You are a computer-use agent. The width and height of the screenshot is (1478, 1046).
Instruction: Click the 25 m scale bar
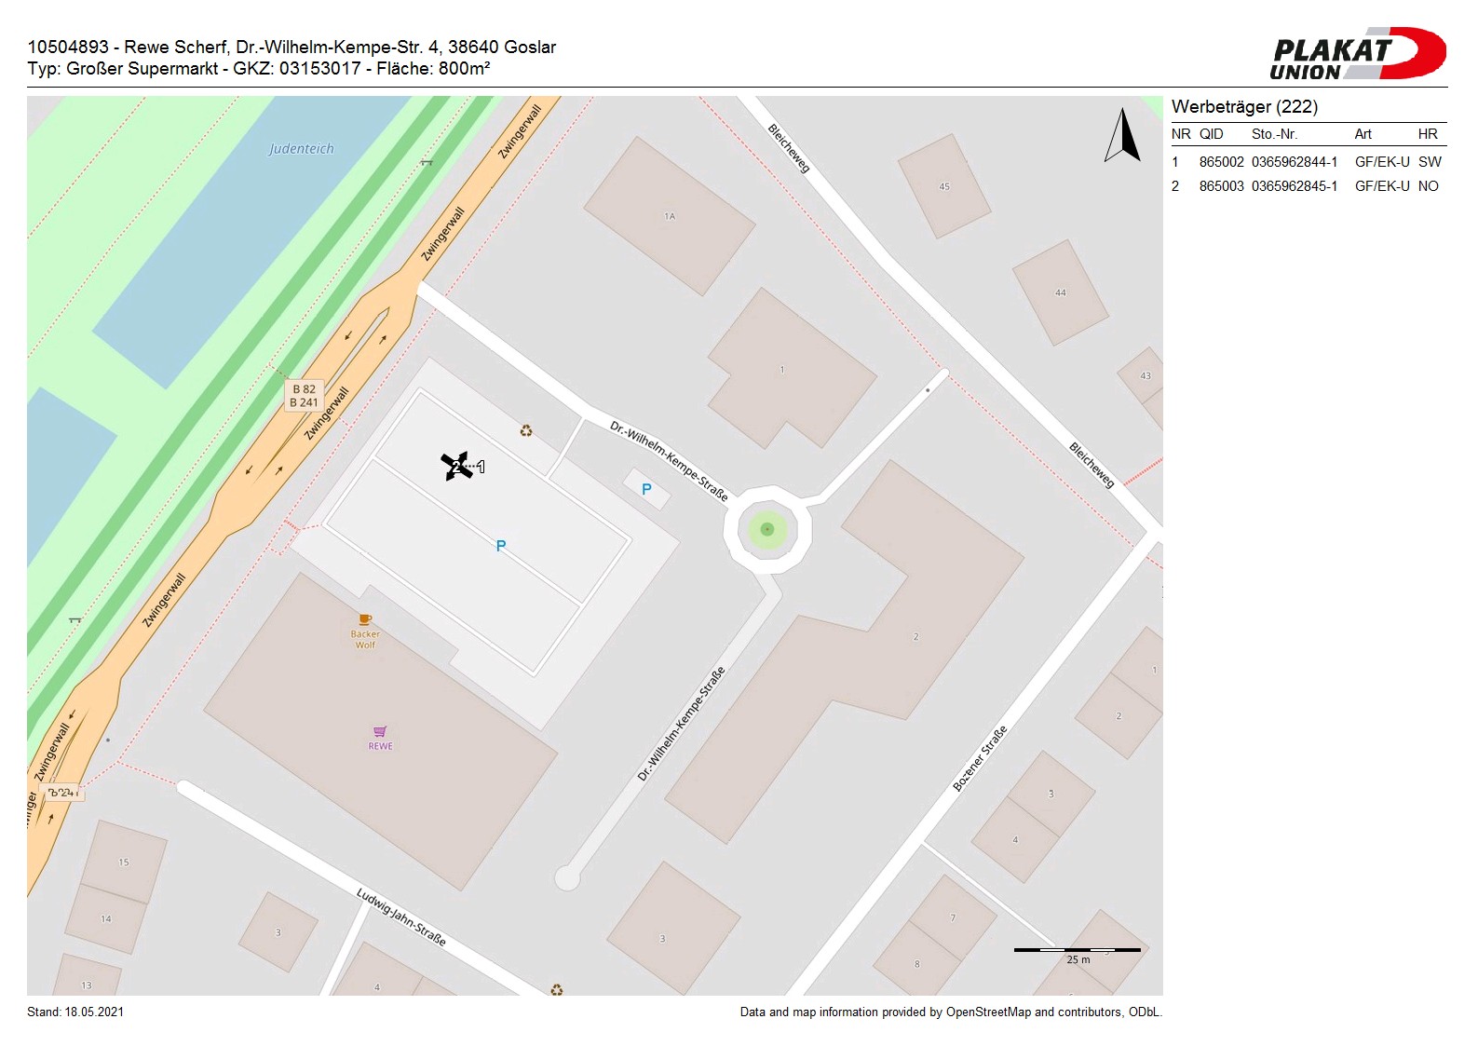pos(1077,951)
